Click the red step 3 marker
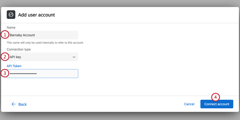 [x=5, y=73]
